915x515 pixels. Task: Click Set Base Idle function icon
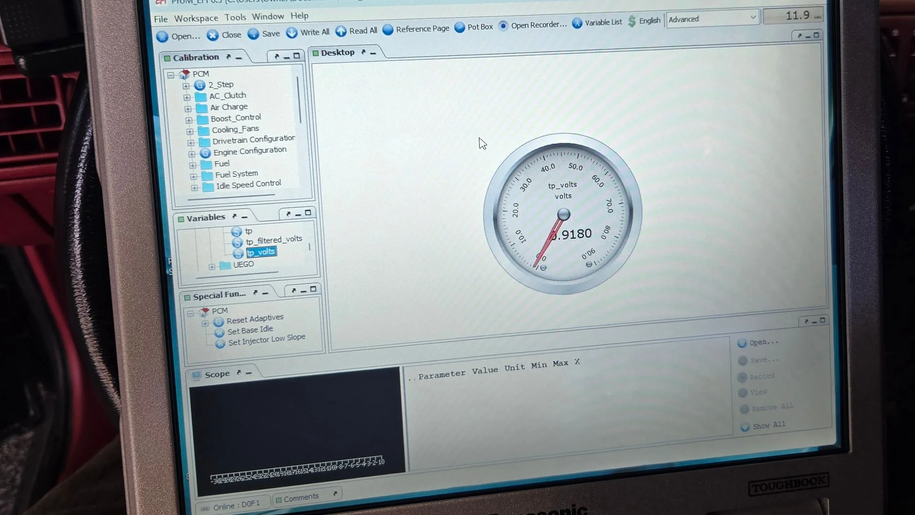(219, 332)
